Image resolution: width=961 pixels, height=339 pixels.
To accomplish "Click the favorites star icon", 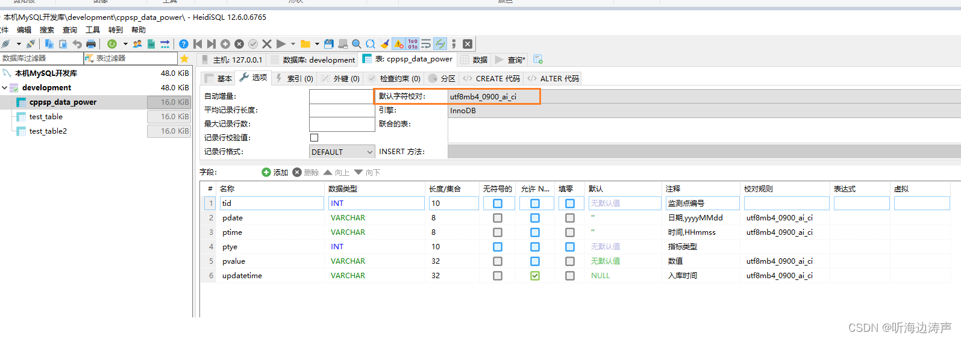I will (184, 58).
